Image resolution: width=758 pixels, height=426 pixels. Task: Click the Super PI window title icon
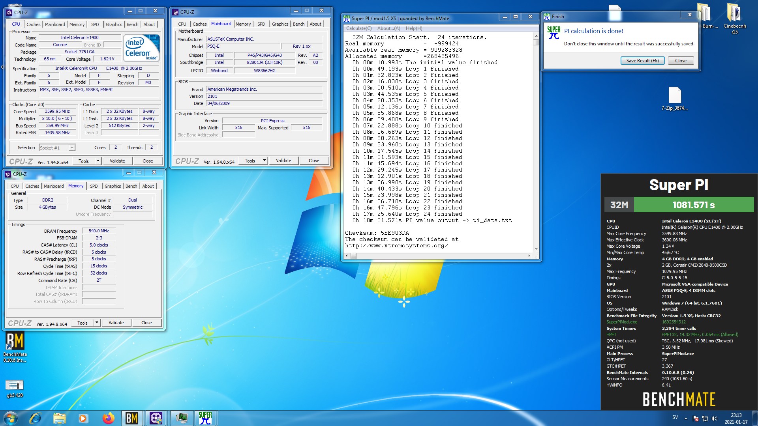347,18
